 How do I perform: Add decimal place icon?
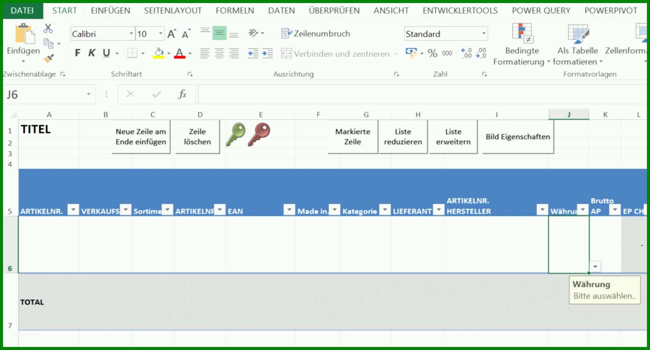(x=467, y=53)
